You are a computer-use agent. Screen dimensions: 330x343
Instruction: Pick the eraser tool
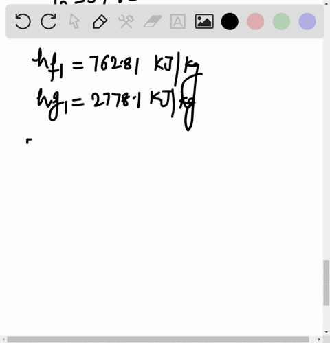(x=153, y=21)
